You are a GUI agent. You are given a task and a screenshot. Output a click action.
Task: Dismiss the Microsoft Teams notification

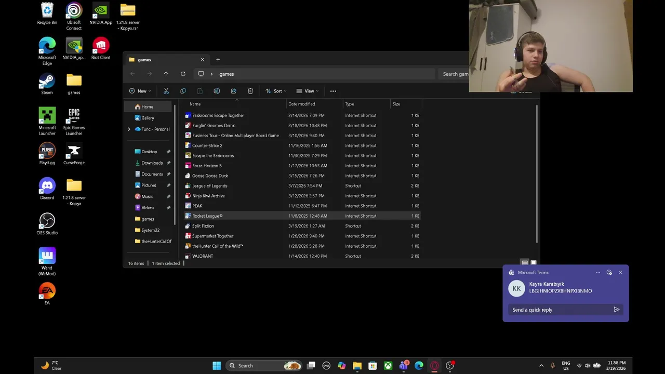620,272
